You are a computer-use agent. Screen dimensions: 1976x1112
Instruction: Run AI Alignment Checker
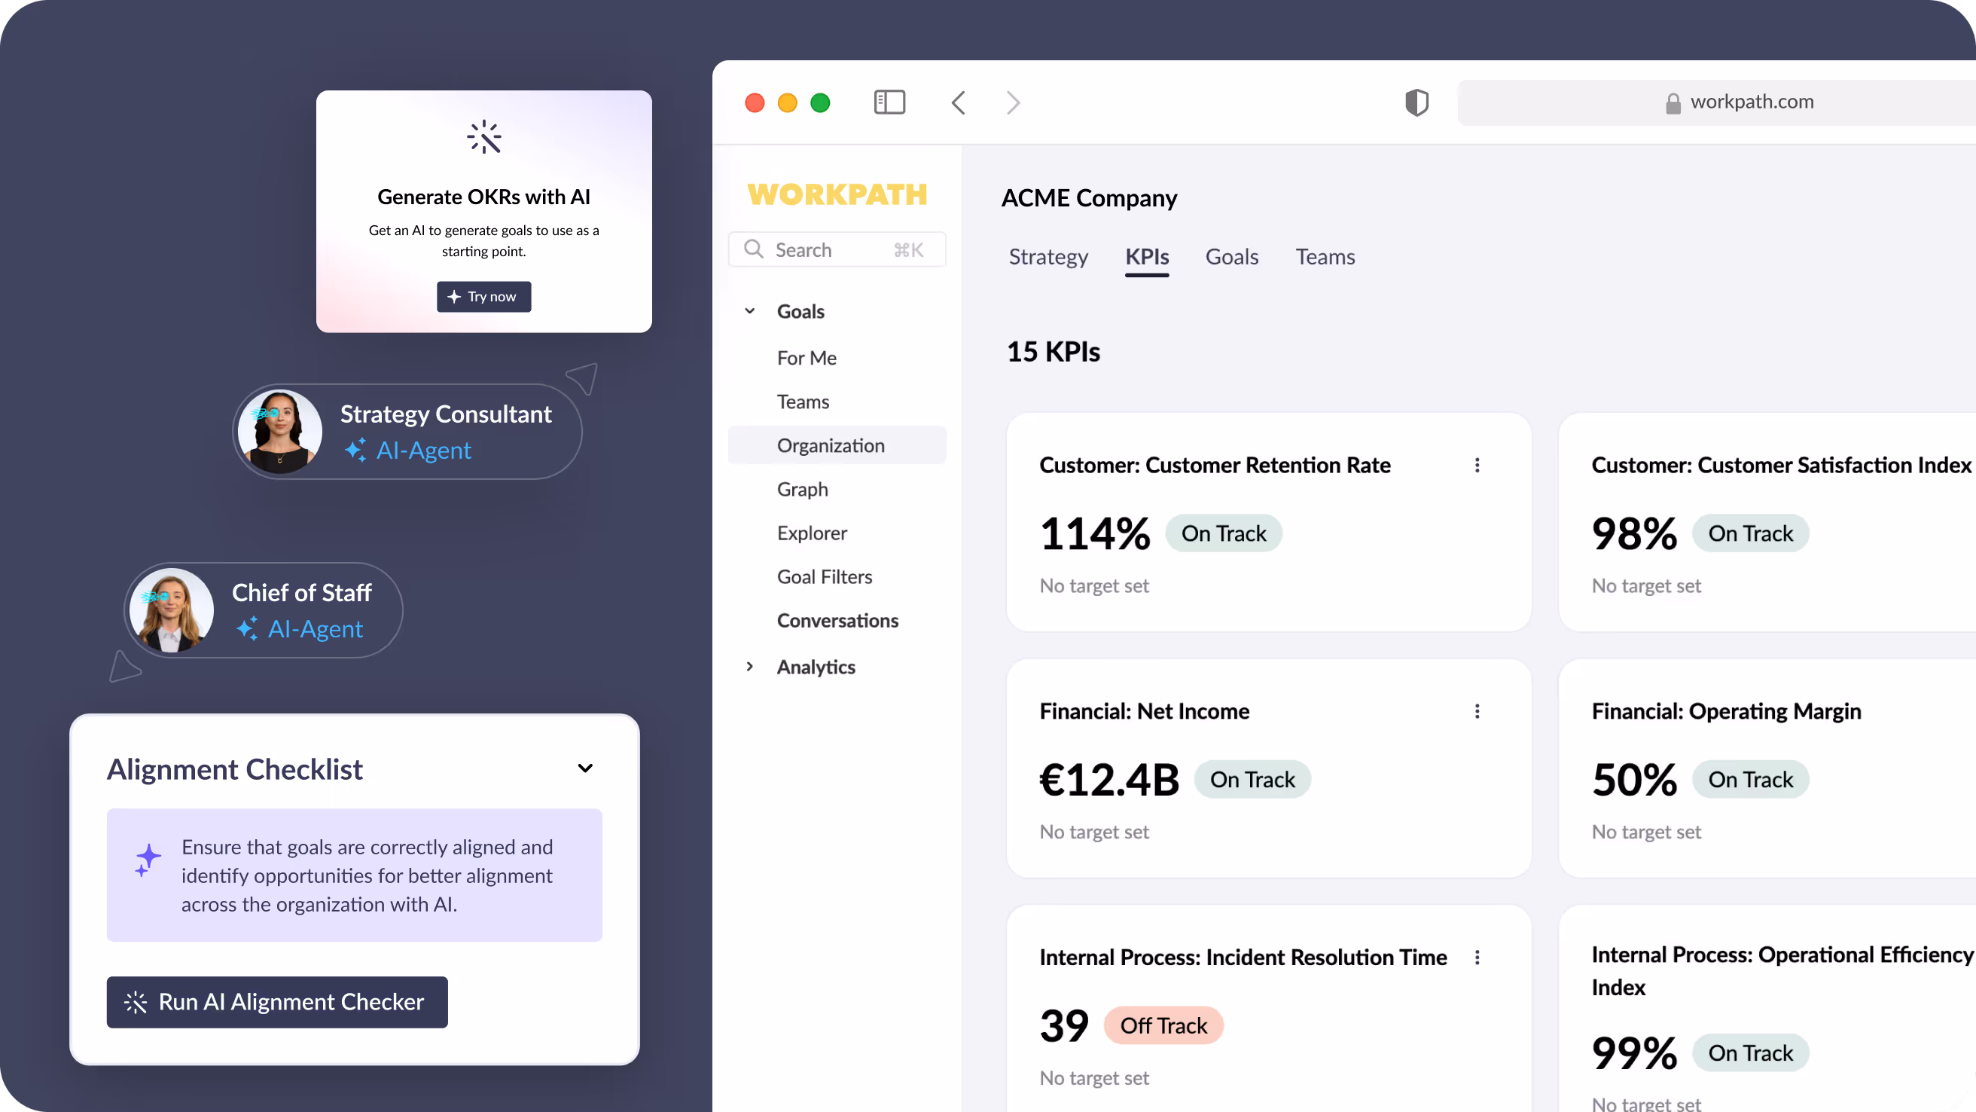pyautogui.click(x=277, y=1001)
